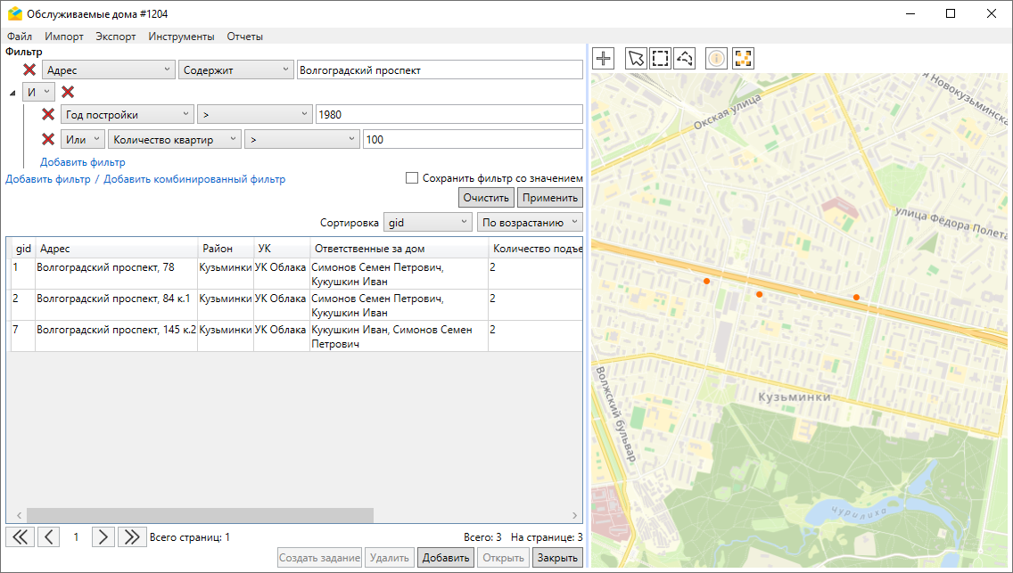
Task: Click the filter value field containing 1980
Action: pos(448,114)
